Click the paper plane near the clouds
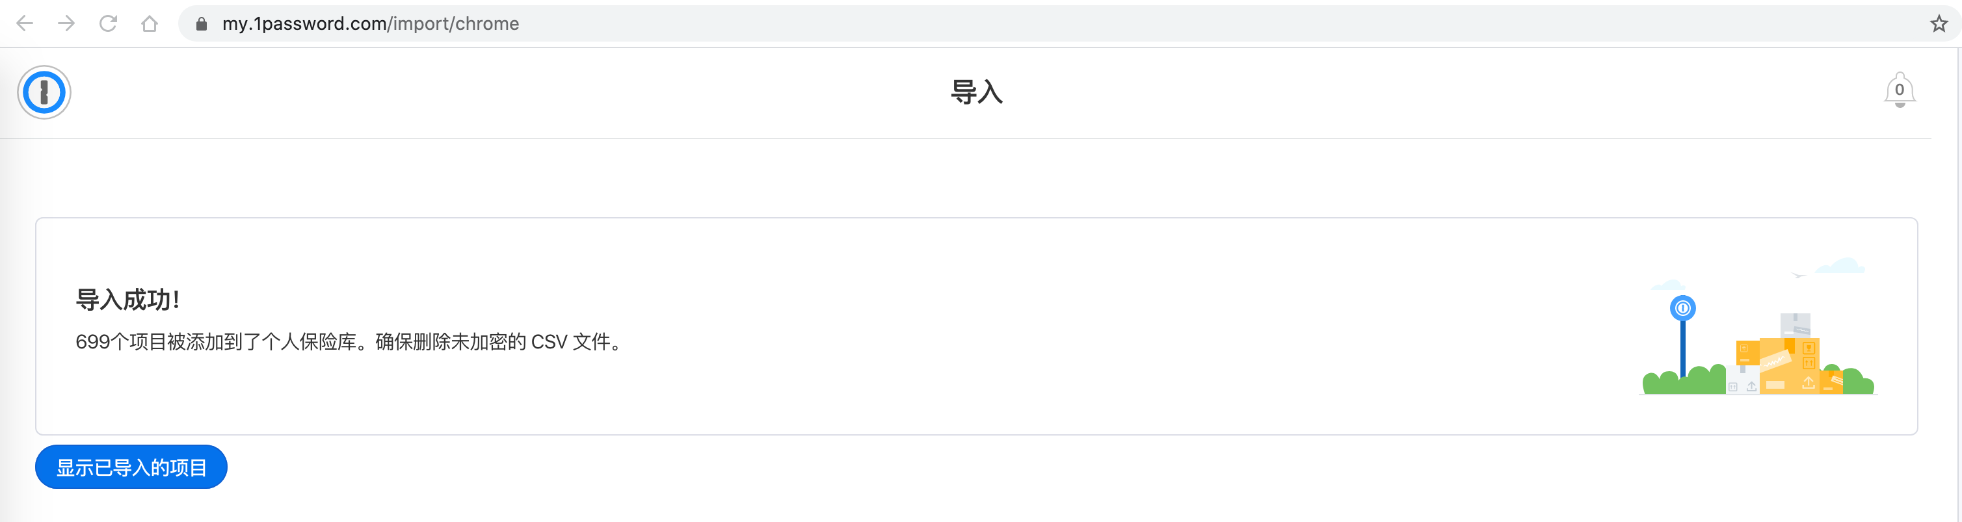 coord(1799,275)
